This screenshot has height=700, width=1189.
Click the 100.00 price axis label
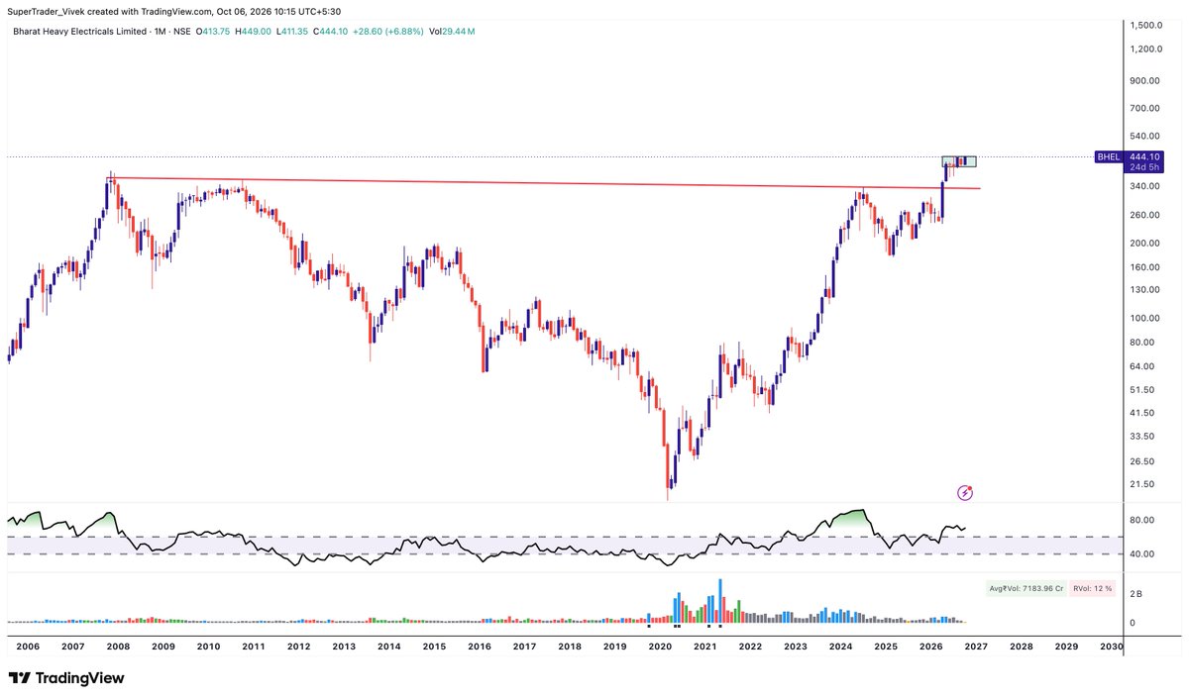click(x=1144, y=319)
